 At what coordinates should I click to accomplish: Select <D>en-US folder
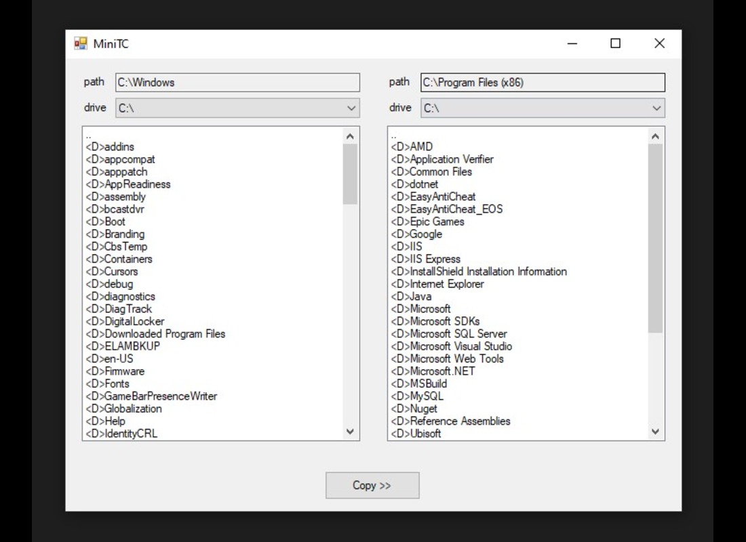click(x=109, y=358)
